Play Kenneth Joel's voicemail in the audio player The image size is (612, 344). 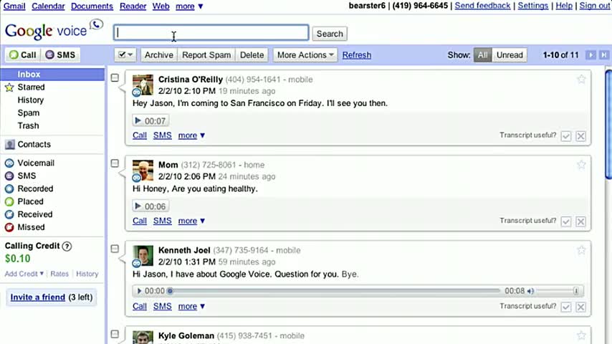pos(139,291)
